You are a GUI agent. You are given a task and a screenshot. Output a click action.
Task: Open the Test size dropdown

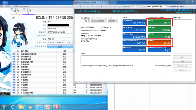pos(139,6)
